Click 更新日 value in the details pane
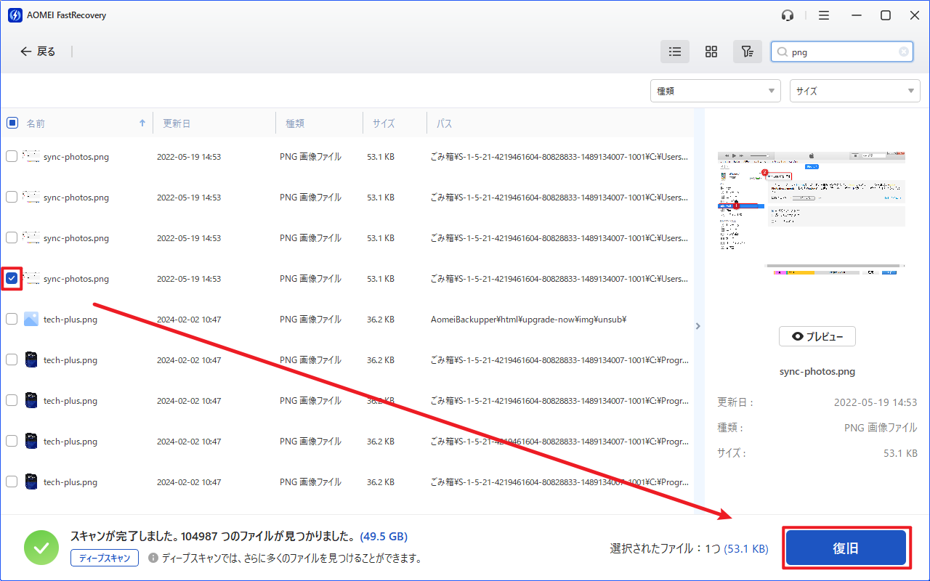930x581 pixels. 876,402
